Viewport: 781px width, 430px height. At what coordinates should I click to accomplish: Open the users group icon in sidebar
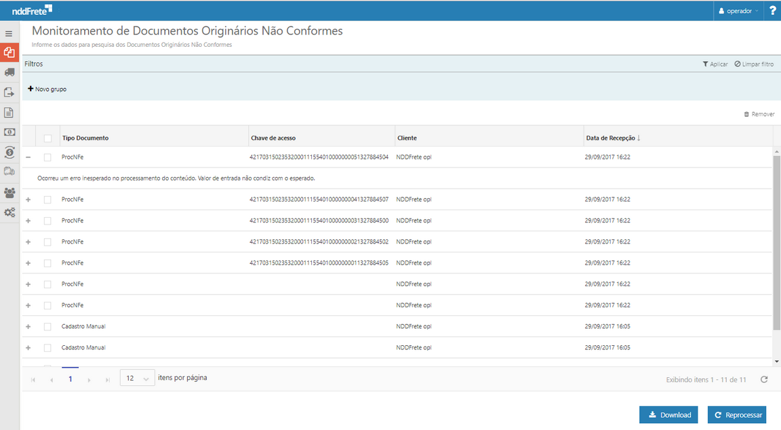click(x=9, y=193)
